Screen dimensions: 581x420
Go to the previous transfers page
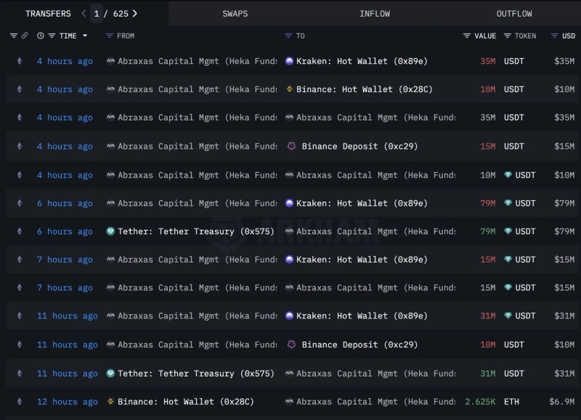click(84, 13)
